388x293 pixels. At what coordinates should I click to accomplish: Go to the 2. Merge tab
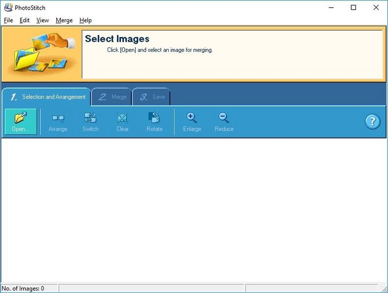click(112, 97)
